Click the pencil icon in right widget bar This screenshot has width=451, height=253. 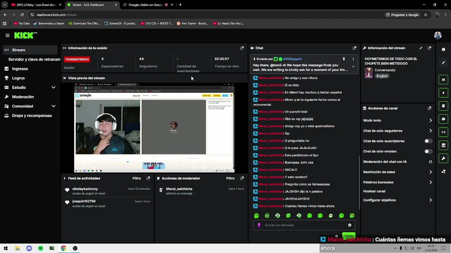[x=443, y=63]
